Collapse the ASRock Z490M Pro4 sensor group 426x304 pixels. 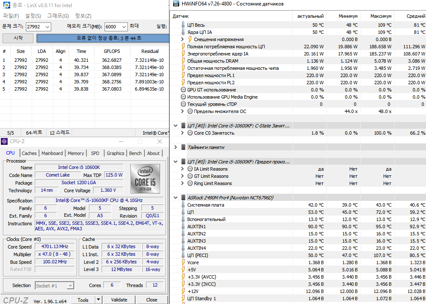pyautogui.click(x=175, y=197)
